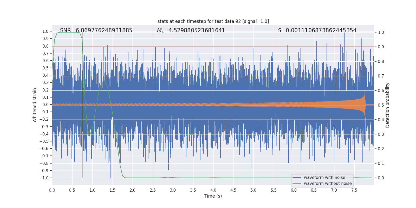The height and width of the screenshot is (208, 416).
Task: Select the 6.5 tick label on the Time axis
Action: [314, 190]
